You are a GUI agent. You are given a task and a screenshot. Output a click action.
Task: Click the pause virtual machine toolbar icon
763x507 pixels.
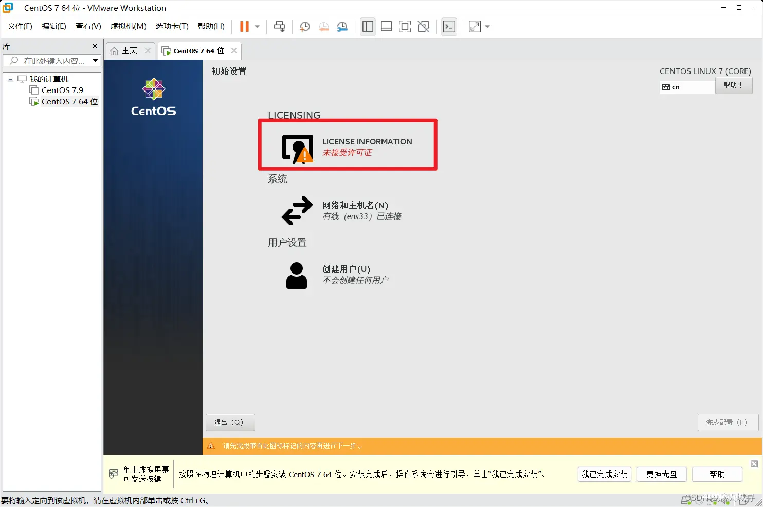[245, 26]
